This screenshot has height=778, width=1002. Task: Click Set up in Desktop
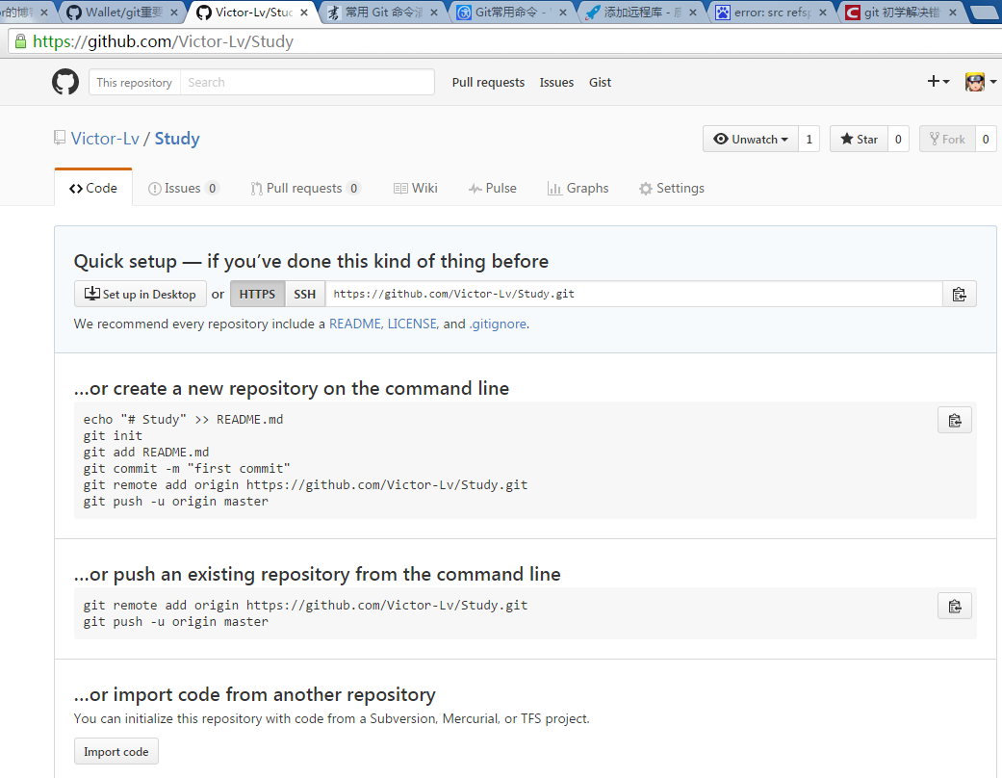[141, 294]
